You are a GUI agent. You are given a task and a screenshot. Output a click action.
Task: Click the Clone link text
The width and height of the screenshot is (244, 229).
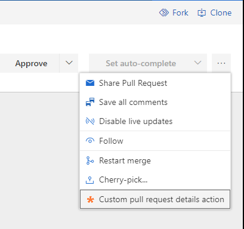221,13
